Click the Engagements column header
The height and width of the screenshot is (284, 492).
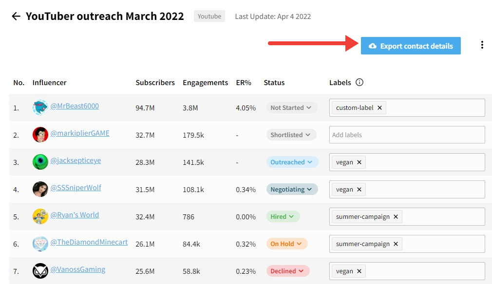click(x=205, y=83)
